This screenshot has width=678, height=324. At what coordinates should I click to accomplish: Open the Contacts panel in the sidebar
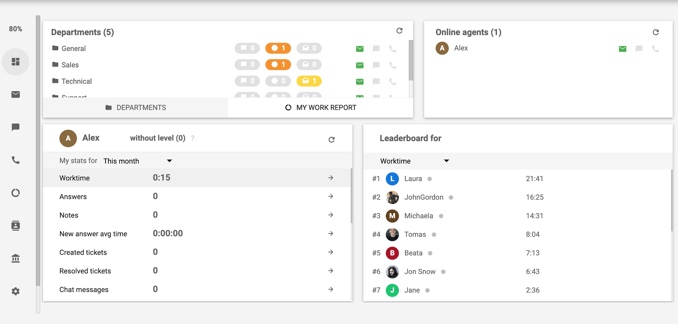coord(16,226)
